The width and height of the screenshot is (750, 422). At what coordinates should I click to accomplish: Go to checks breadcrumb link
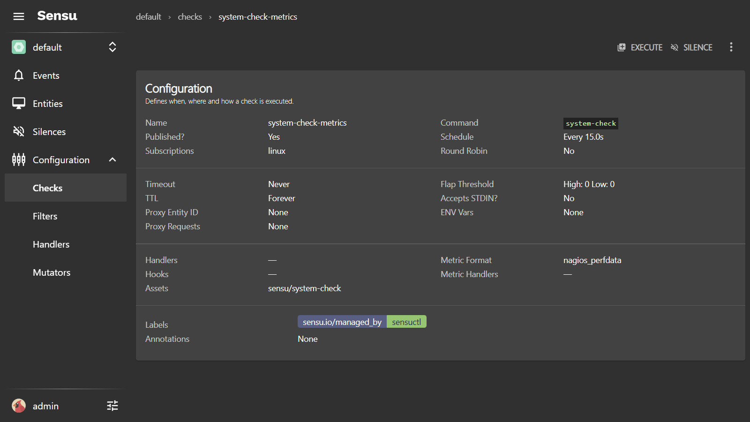(190, 17)
